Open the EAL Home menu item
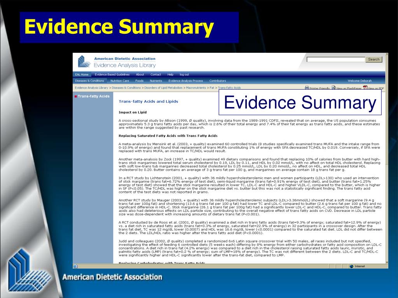 82,74
